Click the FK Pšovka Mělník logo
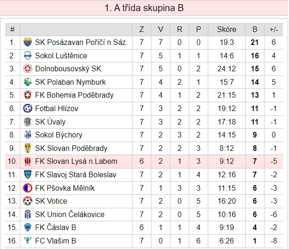289x249 pixels. (28, 188)
